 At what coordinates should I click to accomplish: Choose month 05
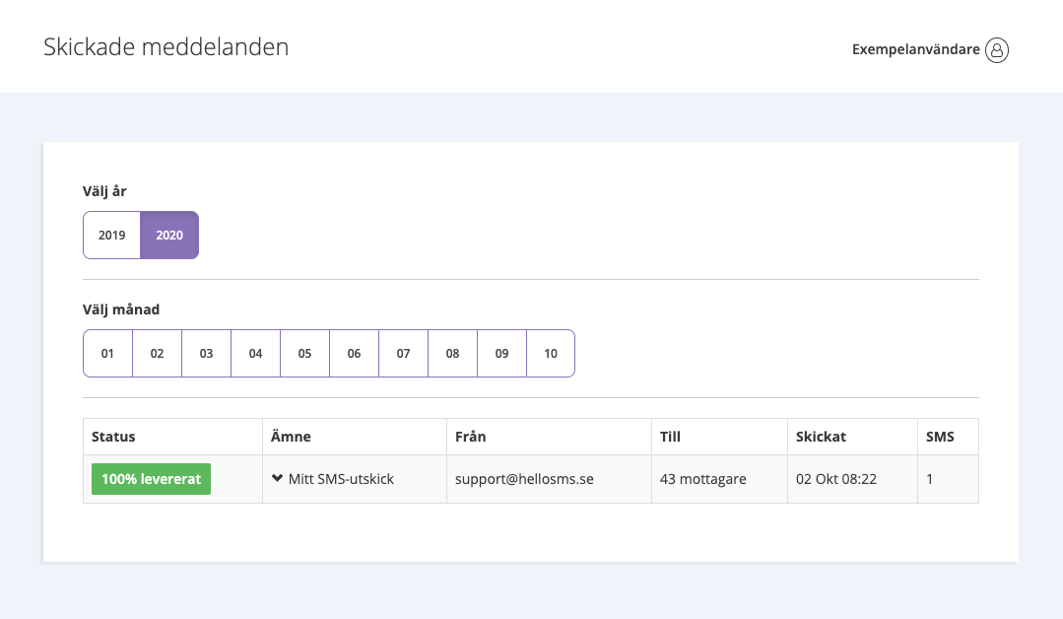[305, 353]
